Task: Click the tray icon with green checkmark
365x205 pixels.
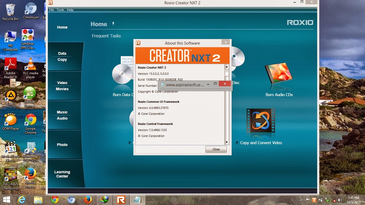Action: 327,200
